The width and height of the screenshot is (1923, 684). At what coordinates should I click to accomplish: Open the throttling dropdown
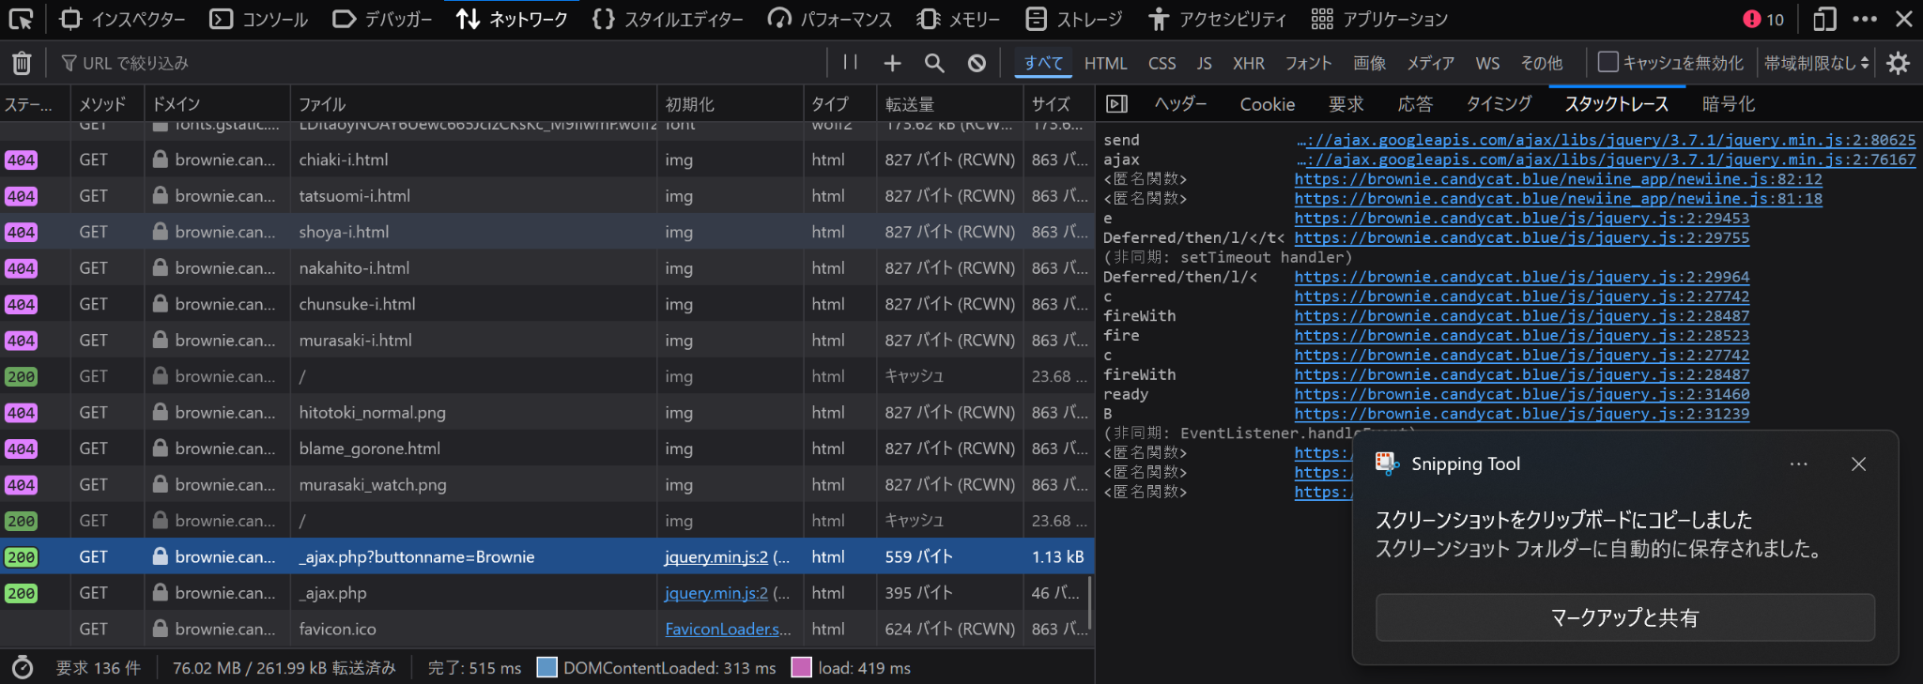click(x=1816, y=63)
